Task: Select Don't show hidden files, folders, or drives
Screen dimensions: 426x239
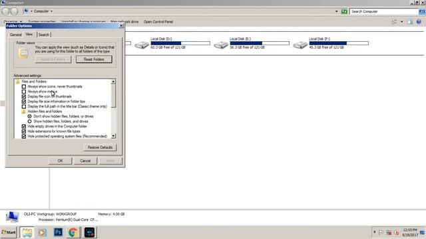Action: (x=29, y=117)
